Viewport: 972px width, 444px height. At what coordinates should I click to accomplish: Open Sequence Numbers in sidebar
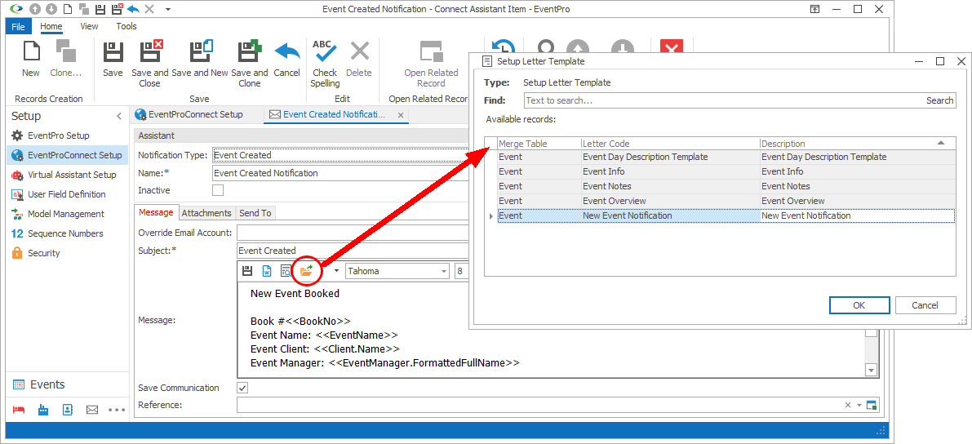pos(57,233)
